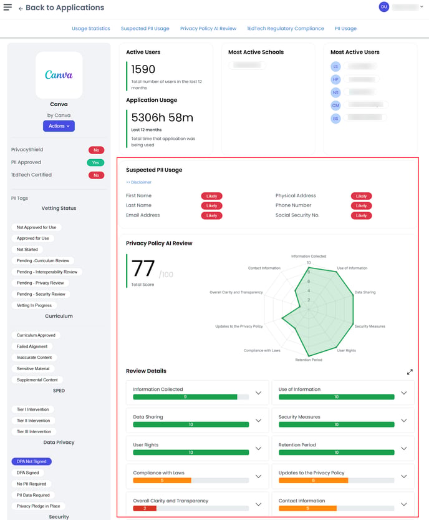Toggle the DPA Not Signed tag
This screenshot has width=429, height=520.
click(31, 461)
